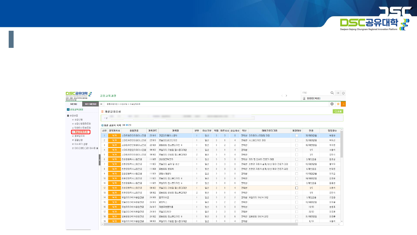The height and width of the screenshot is (235, 417).
Task: Toggle 폐강여부 checkbox in row 6
Action: pyautogui.click(x=297, y=159)
